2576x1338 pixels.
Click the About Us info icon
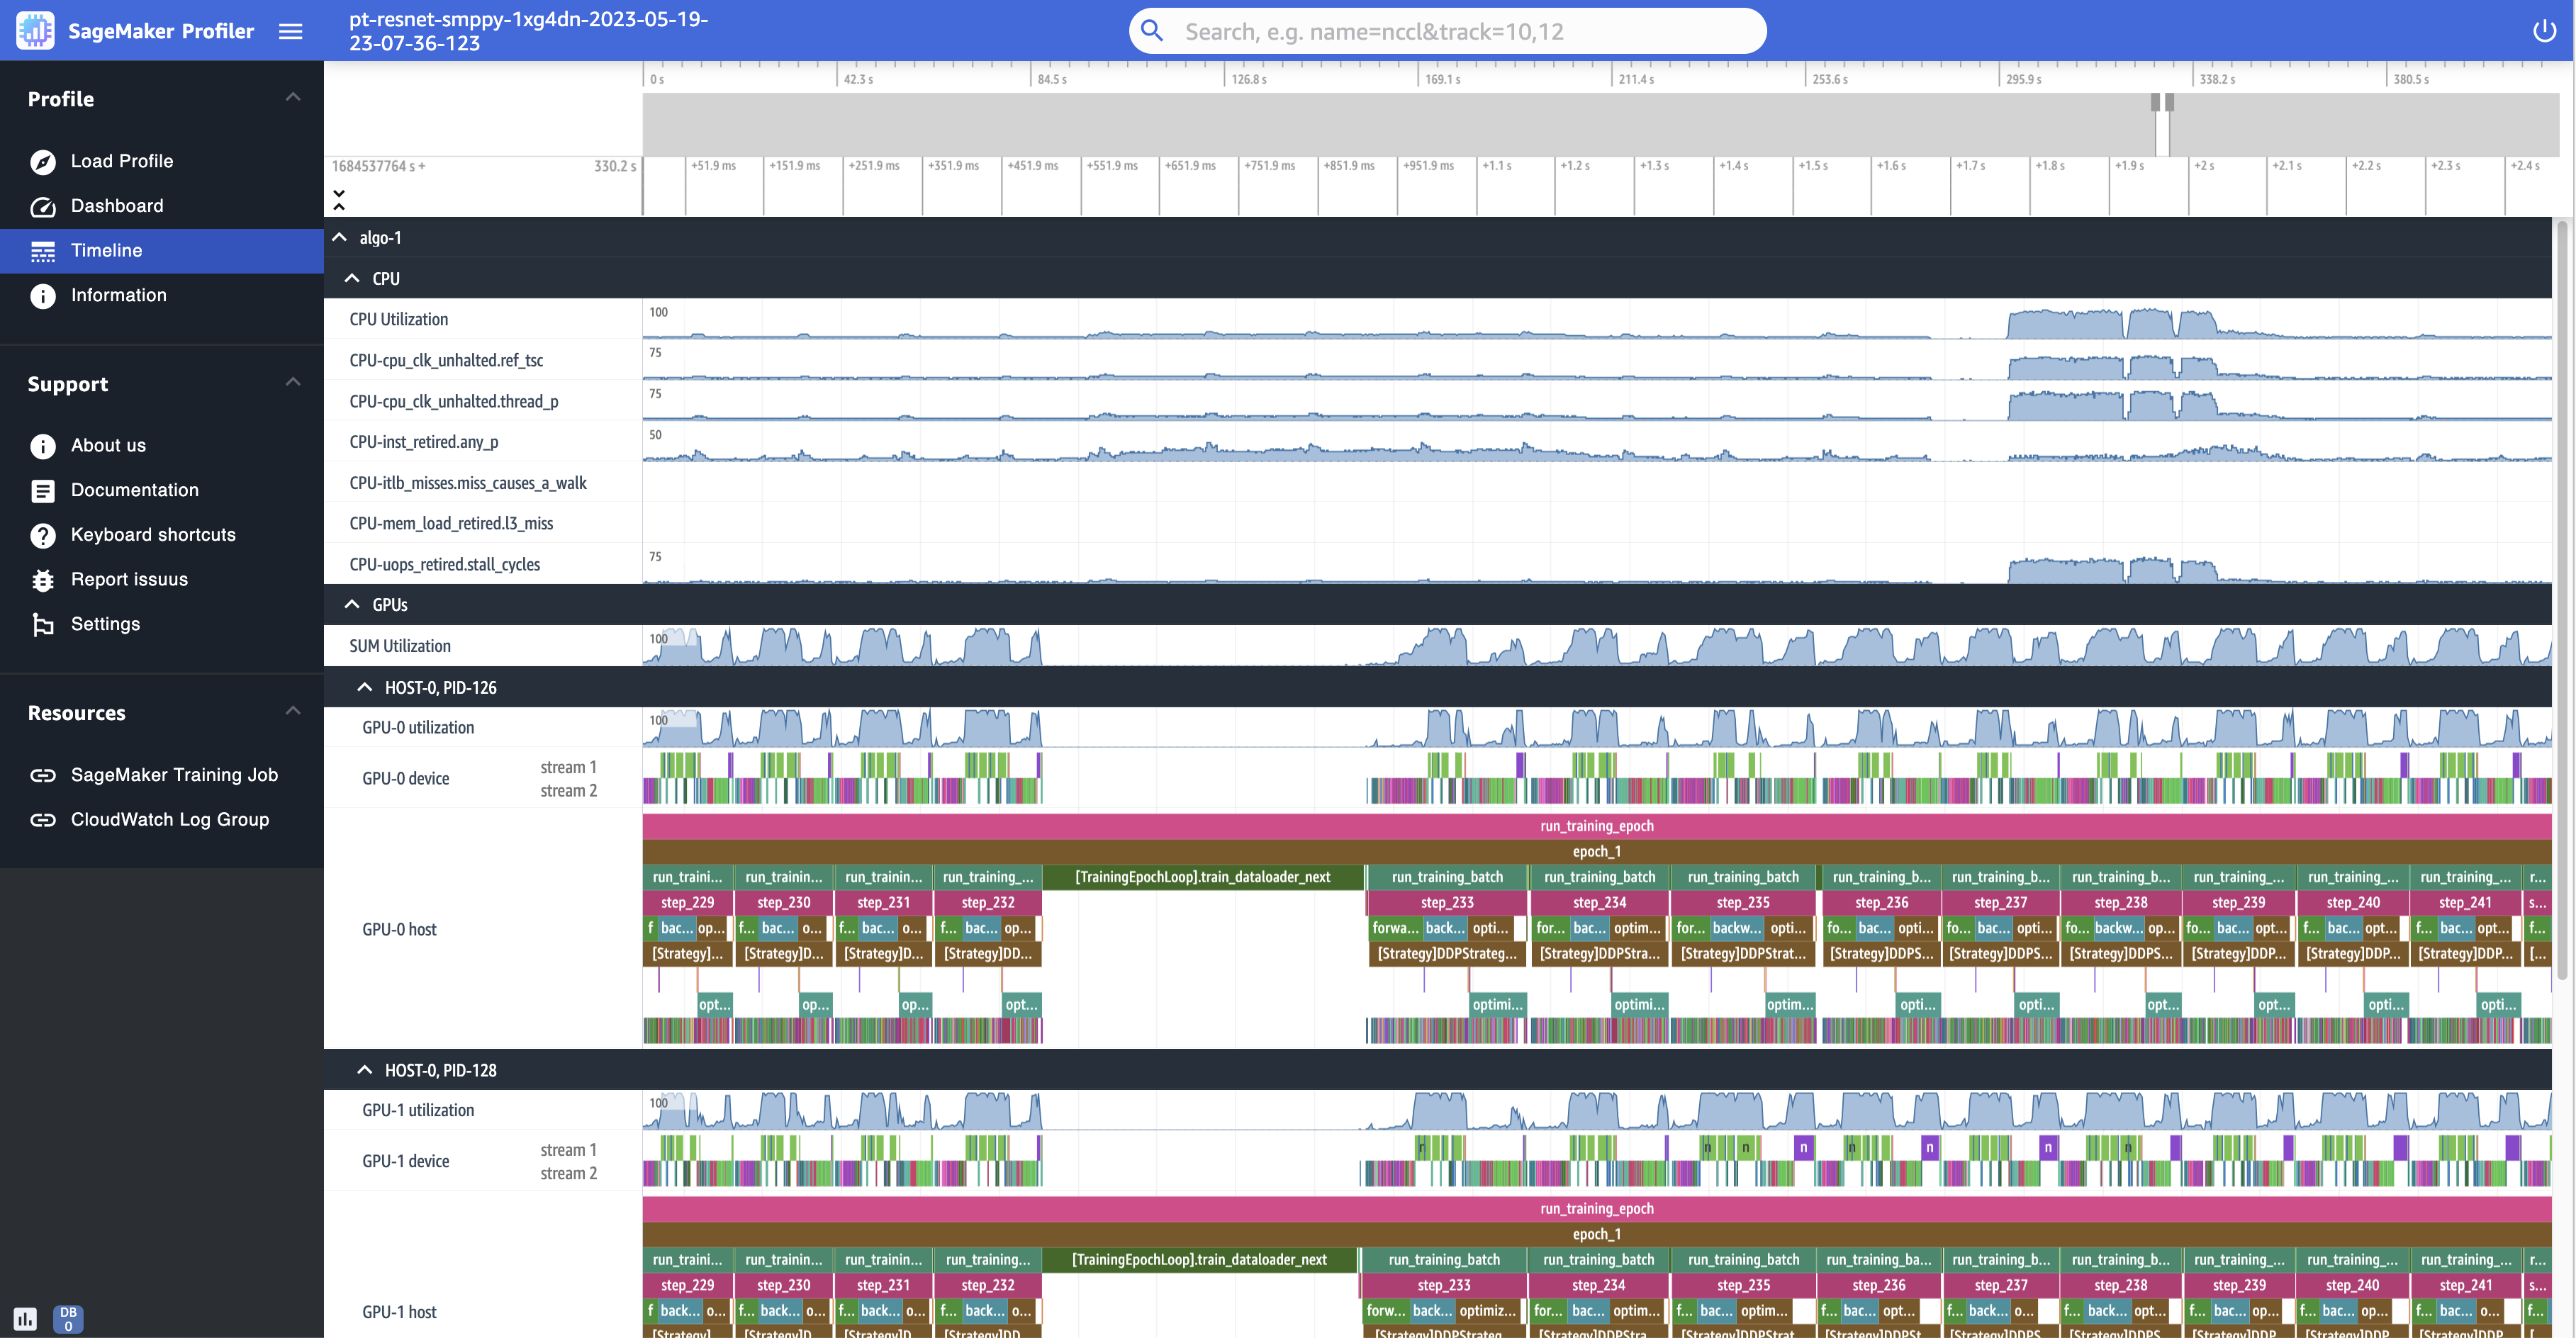tap(43, 444)
